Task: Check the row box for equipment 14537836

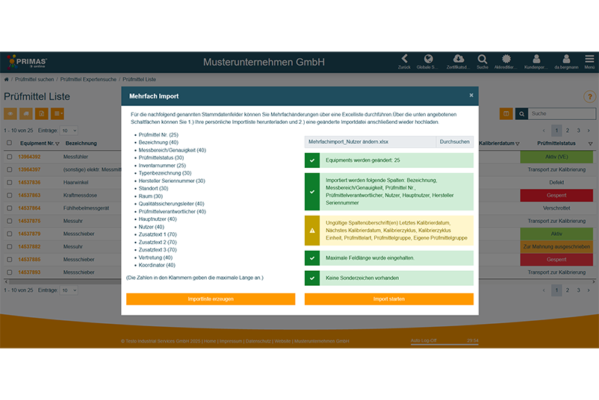Action: tap(9, 182)
